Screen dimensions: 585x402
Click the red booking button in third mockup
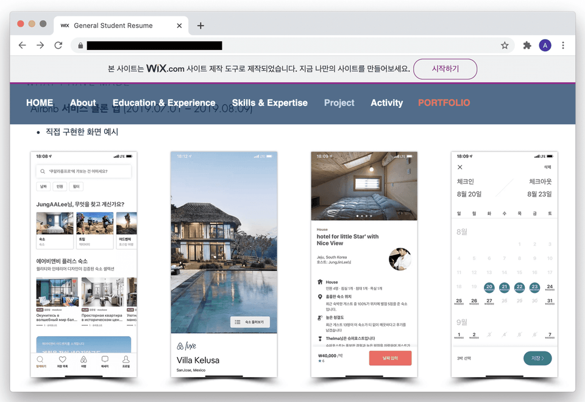coord(390,358)
